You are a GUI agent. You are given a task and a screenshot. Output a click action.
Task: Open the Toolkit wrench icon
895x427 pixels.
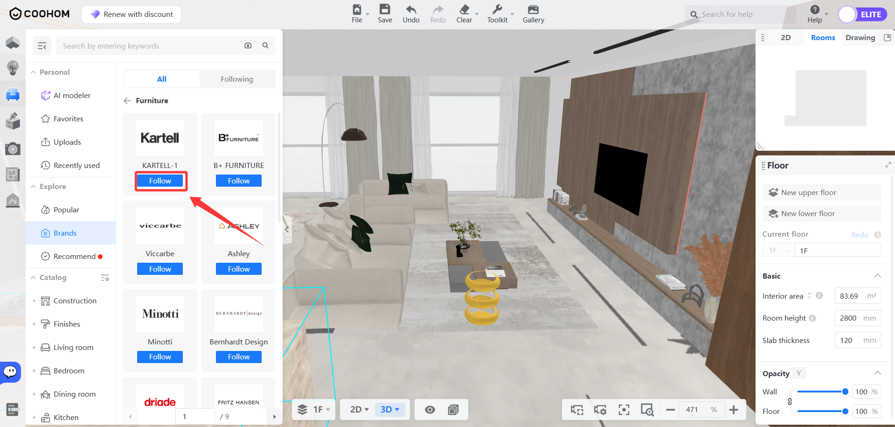point(497,10)
